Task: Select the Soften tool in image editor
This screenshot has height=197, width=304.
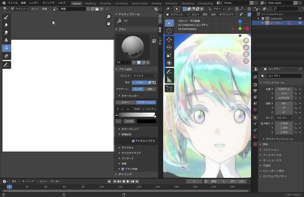Action: (6, 25)
